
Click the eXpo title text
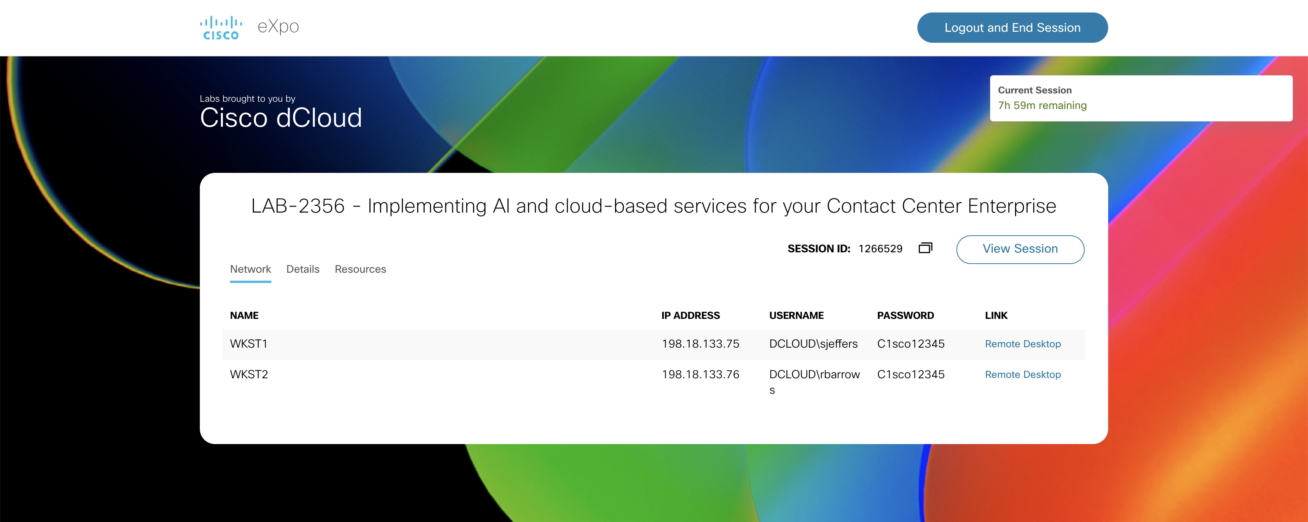pyautogui.click(x=278, y=26)
